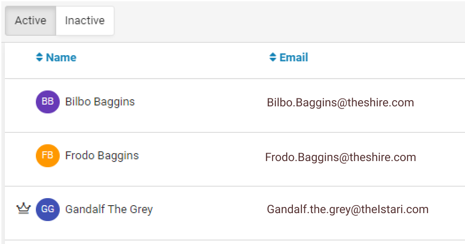The image size is (465, 244).
Task: Open the Bilbo Baggins user name
Action: pyautogui.click(x=100, y=102)
